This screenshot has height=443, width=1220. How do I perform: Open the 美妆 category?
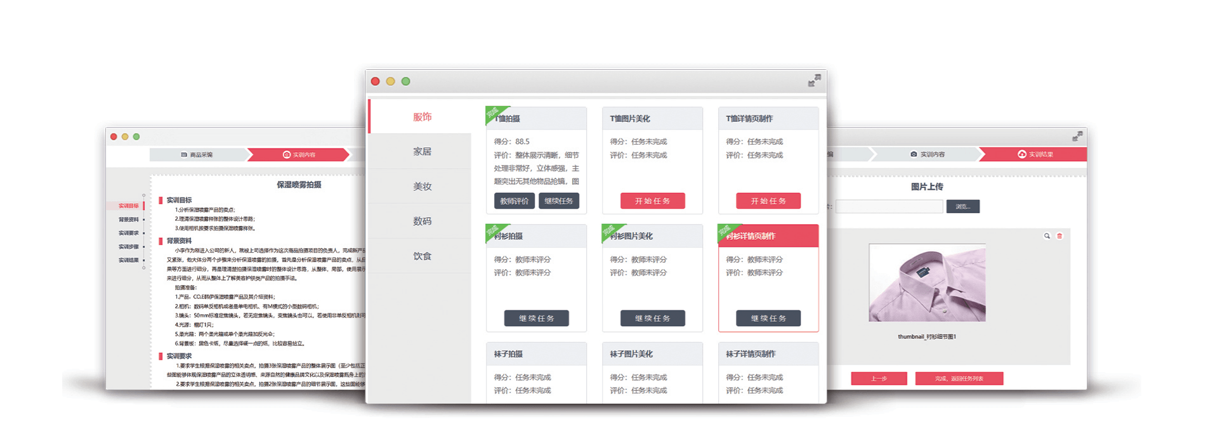(x=422, y=187)
